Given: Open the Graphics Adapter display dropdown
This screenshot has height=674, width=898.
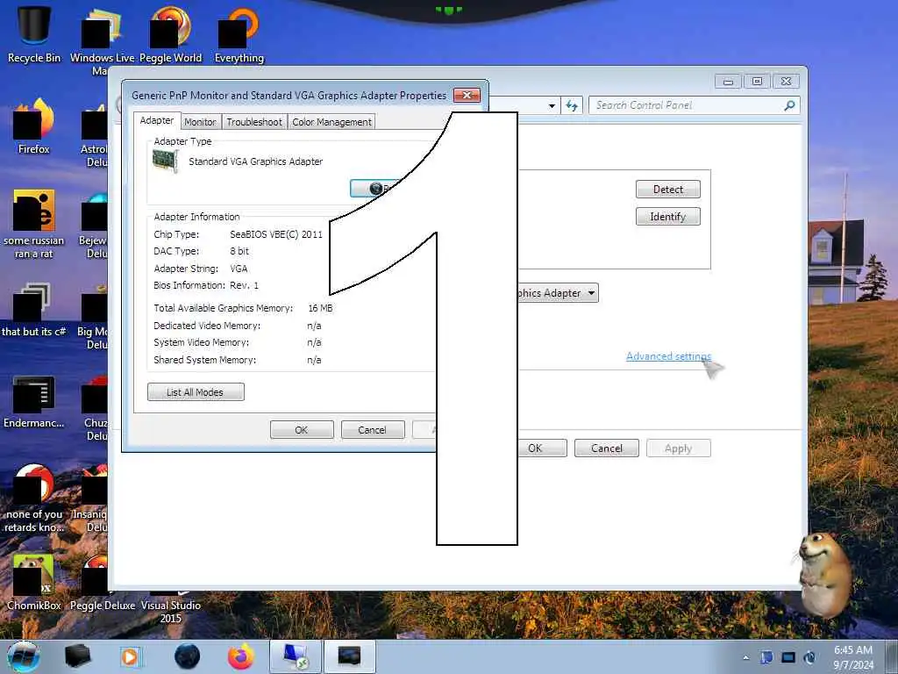Looking at the screenshot, I should coord(559,293).
